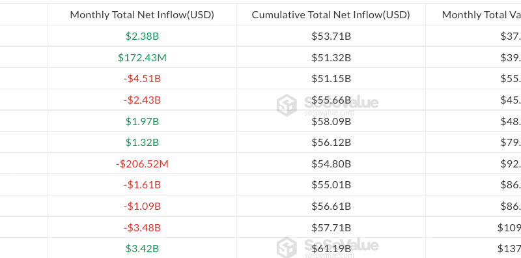Select Monthly Total Net Inflow(USD) column header
The width and height of the screenshot is (521, 258).
(x=142, y=14)
